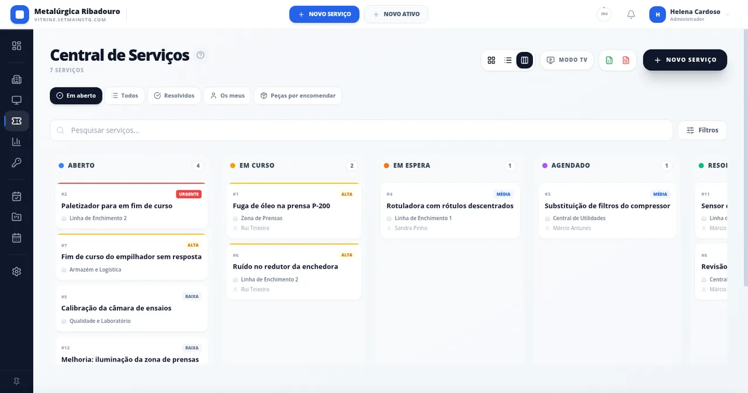Screen dimensions: 748x393
Task: Click the 30d trial indicator
Action: (604, 14)
